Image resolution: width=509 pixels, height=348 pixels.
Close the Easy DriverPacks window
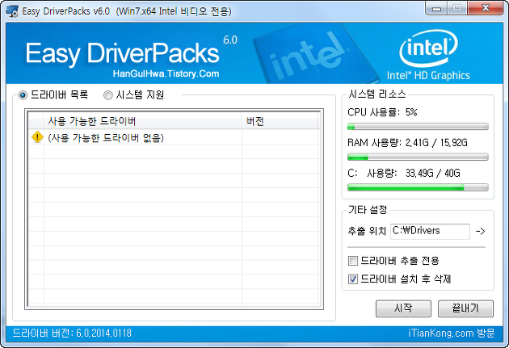[486, 8]
